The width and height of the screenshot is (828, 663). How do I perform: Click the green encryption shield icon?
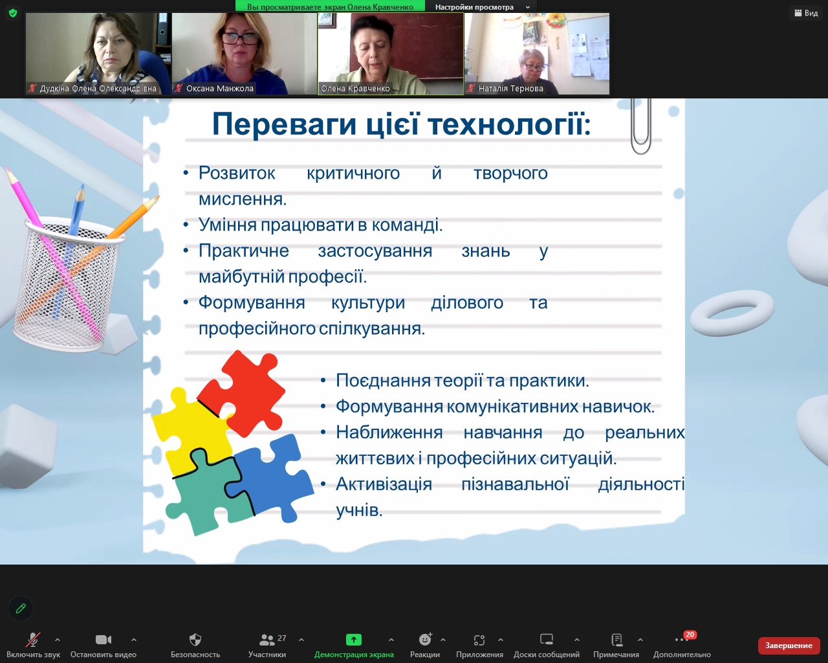point(12,13)
